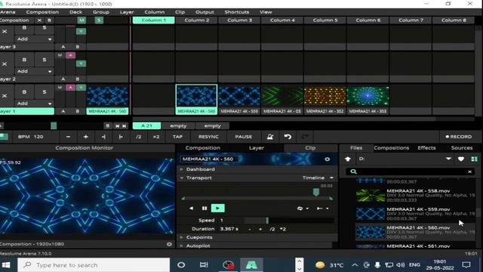483x272 pixels.
Task: Open Layer 2 blend mode Add dropdown
Action: (34, 71)
